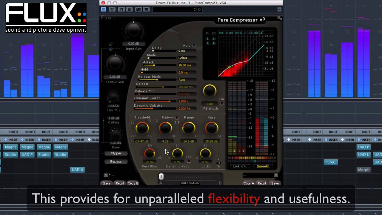This screenshot has width=382, height=215.
Task: Toggle Pr. channel 2 routing box
Action: click(x=208, y=43)
